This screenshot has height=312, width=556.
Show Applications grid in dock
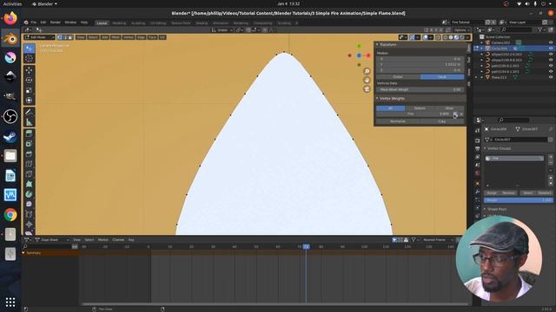click(10, 302)
